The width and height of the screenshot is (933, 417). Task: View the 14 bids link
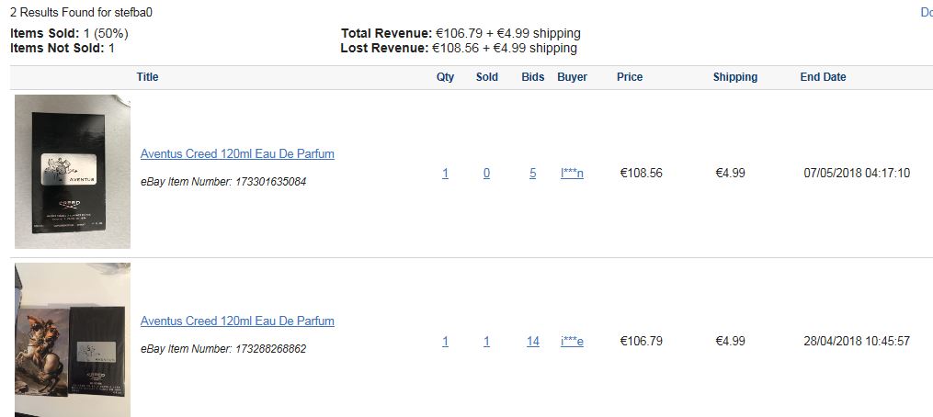[533, 342]
